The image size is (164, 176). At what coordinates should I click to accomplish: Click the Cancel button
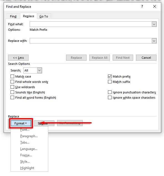[146, 58]
